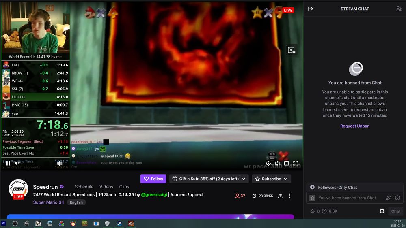Viewport: 406px width, 228px height.
Task: Pause the live stream playback
Action: [x=8, y=163]
